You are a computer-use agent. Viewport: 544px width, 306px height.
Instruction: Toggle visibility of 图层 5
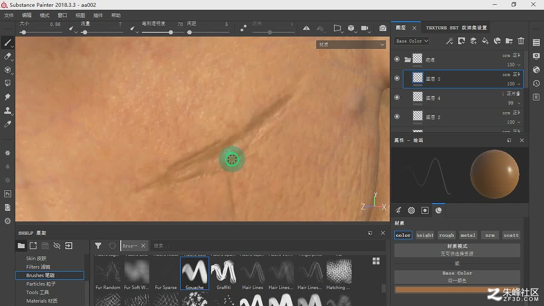click(x=397, y=78)
